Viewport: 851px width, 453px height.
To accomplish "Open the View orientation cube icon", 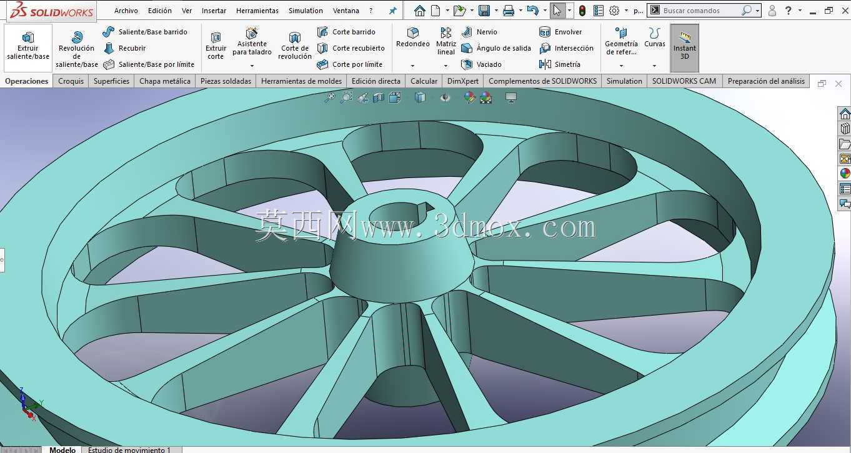I will [x=395, y=97].
